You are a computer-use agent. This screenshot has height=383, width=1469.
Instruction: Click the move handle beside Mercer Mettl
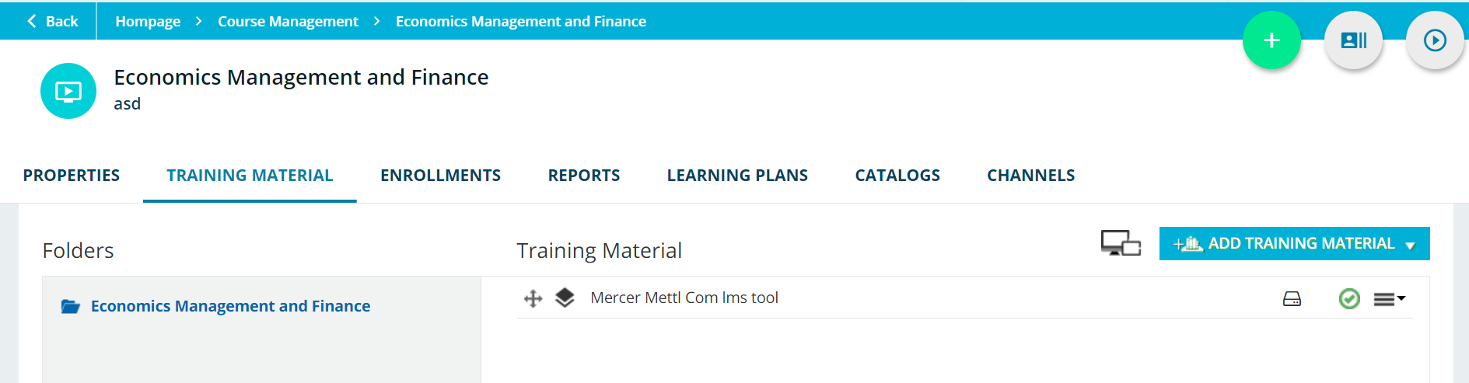pyautogui.click(x=533, y=298)
